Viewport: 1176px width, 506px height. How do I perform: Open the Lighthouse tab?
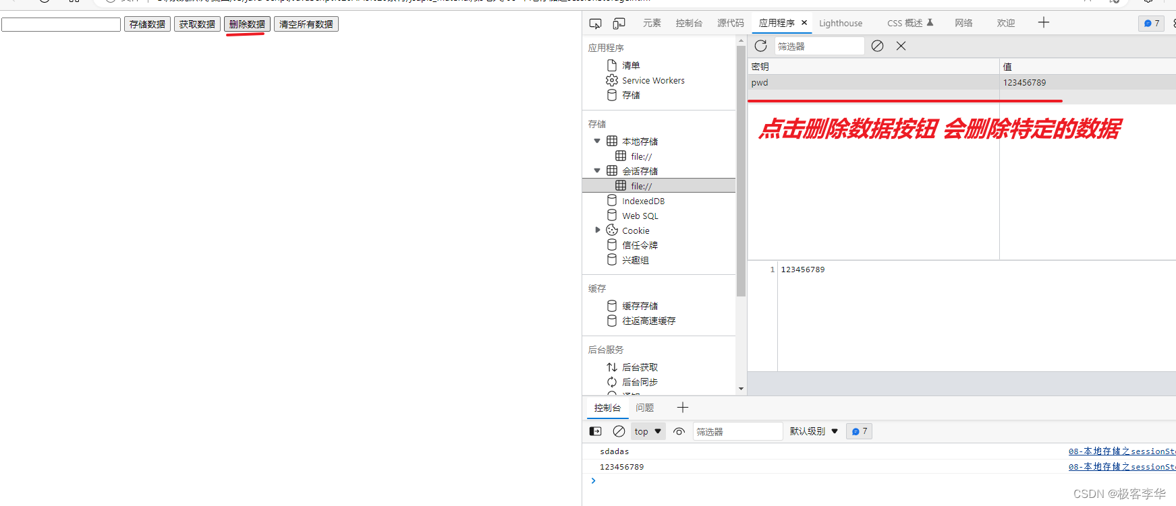coord(841,23)
